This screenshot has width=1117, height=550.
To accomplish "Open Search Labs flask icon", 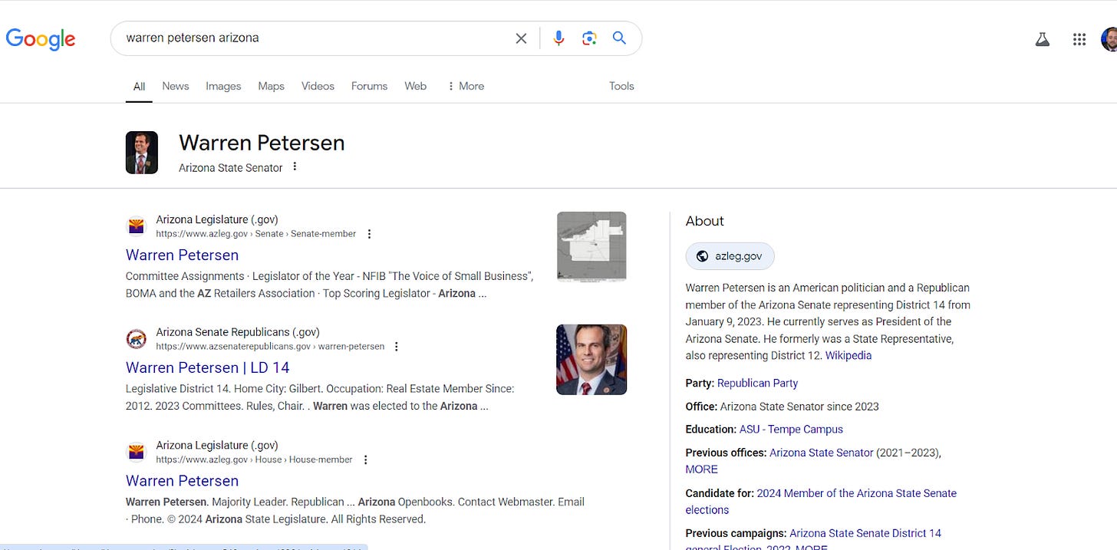I will (1042, 39).
